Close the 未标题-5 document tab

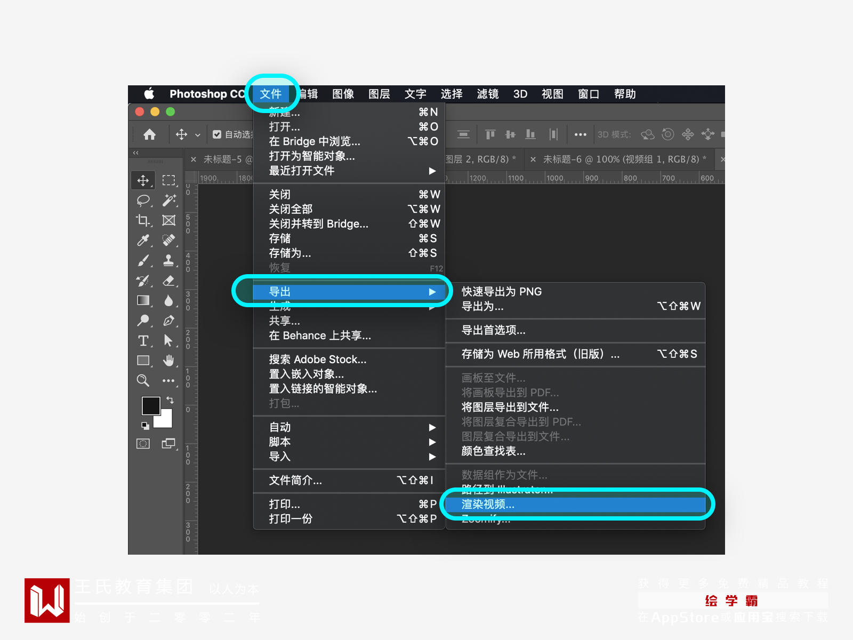pos(194,159)
